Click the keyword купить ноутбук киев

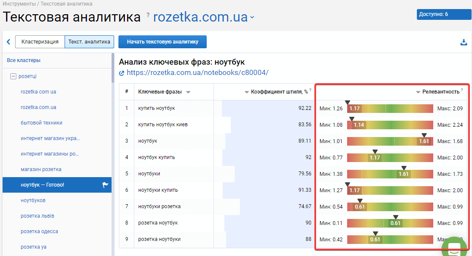point(162,125)
